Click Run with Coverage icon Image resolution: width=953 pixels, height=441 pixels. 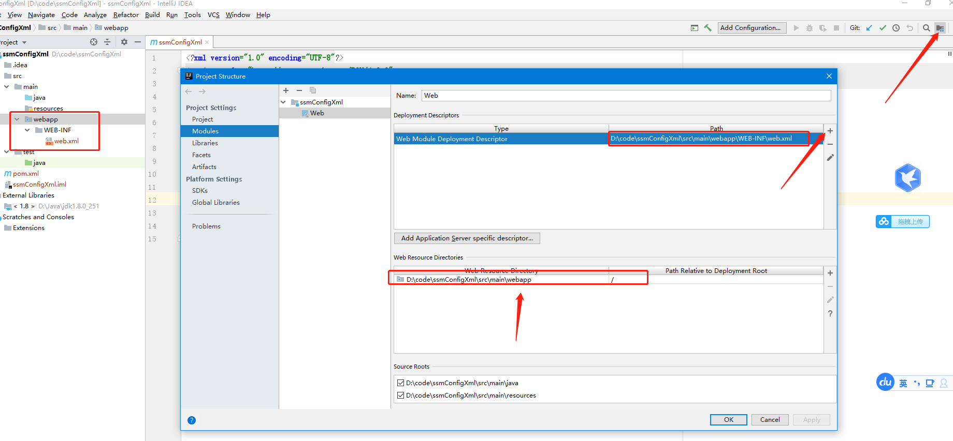pos(823,28)
